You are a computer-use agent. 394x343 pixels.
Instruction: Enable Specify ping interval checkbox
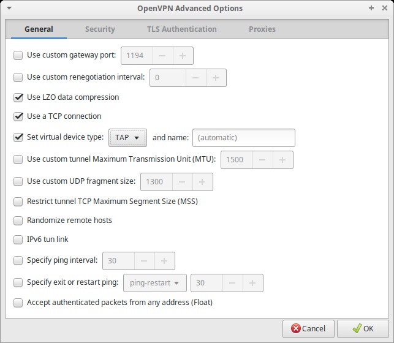(18, 260)
